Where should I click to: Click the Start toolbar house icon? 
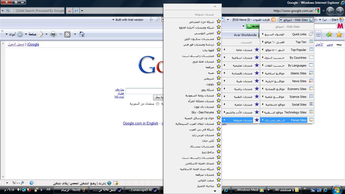341,20
